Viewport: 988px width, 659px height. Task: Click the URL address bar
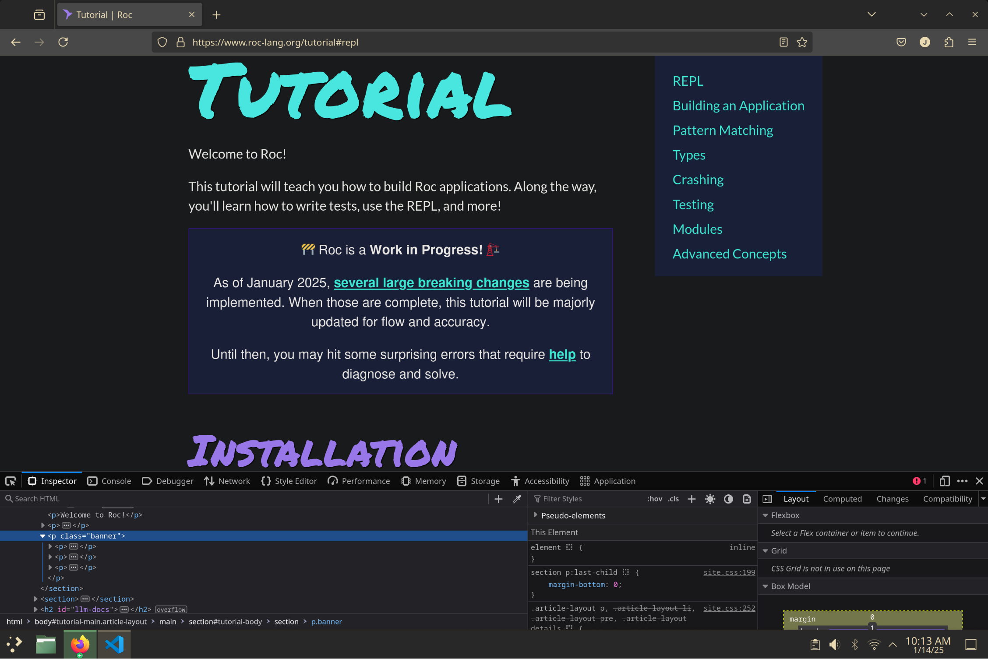pos(482,42)
